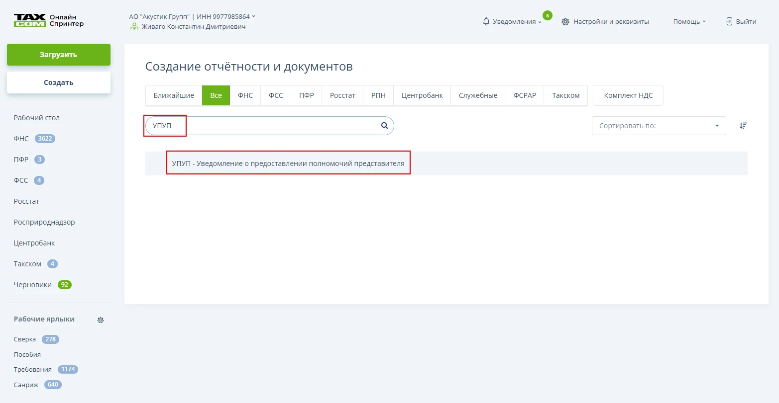Image resolution: width=779 pixels, height=403 pixels.
Task: Click the Комплект НДС button
Action: click(628, 95)
